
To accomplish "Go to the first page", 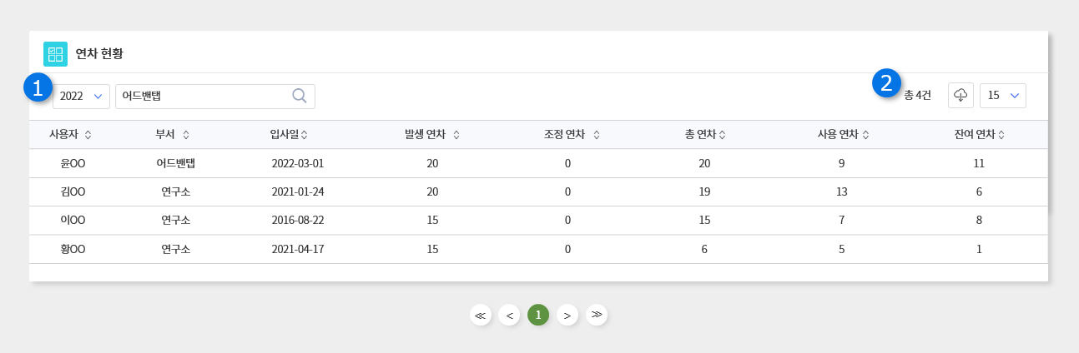I will pyautogui.click(x=480, y=315).
